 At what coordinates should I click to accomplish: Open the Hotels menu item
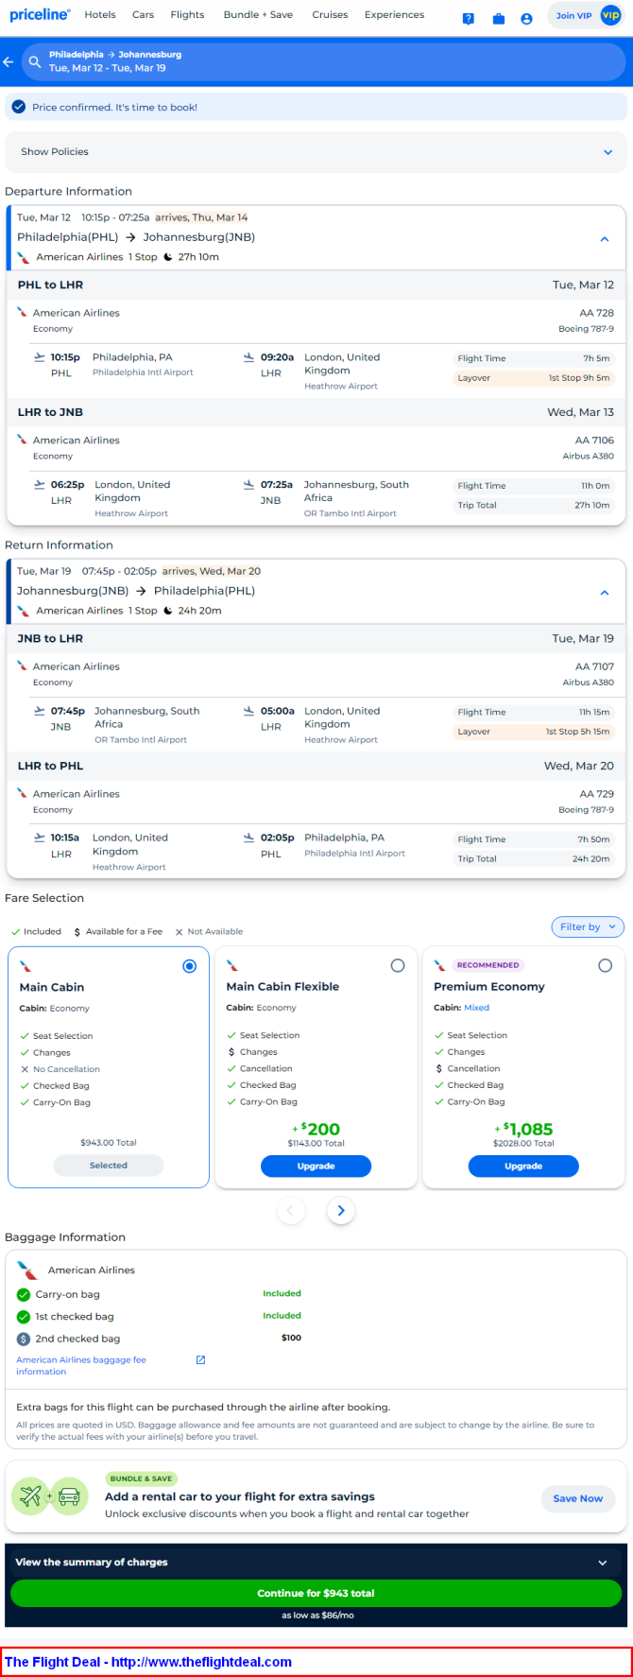[100, 15]
